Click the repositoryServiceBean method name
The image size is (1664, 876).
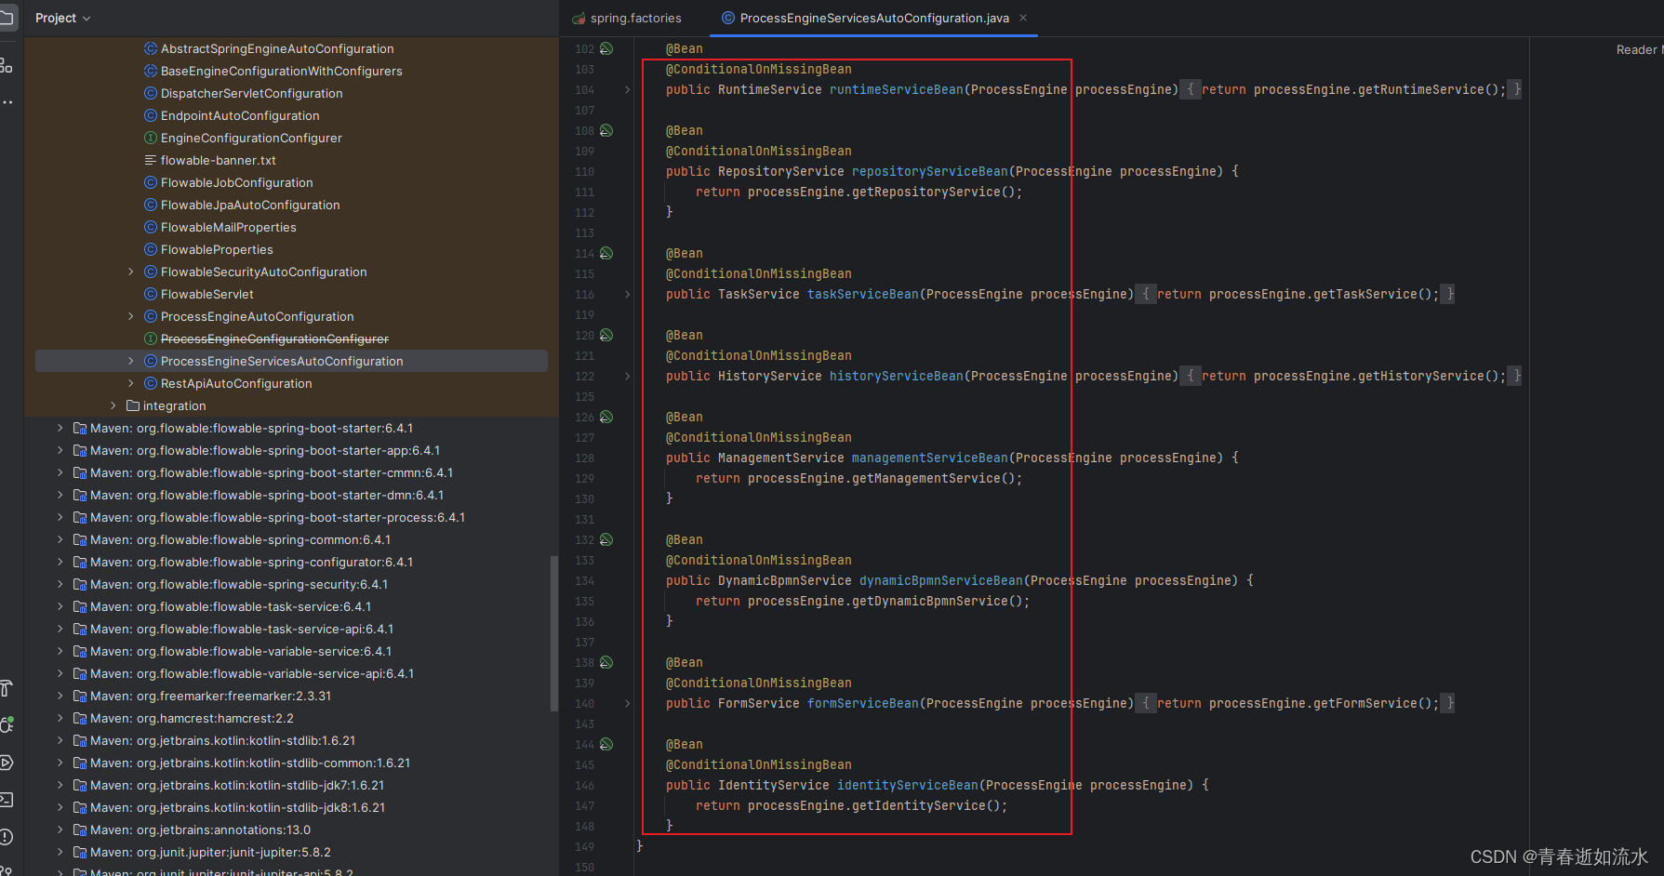point(929,171)
